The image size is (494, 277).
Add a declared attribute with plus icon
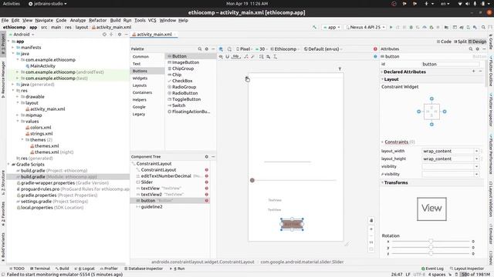(473, 72)
